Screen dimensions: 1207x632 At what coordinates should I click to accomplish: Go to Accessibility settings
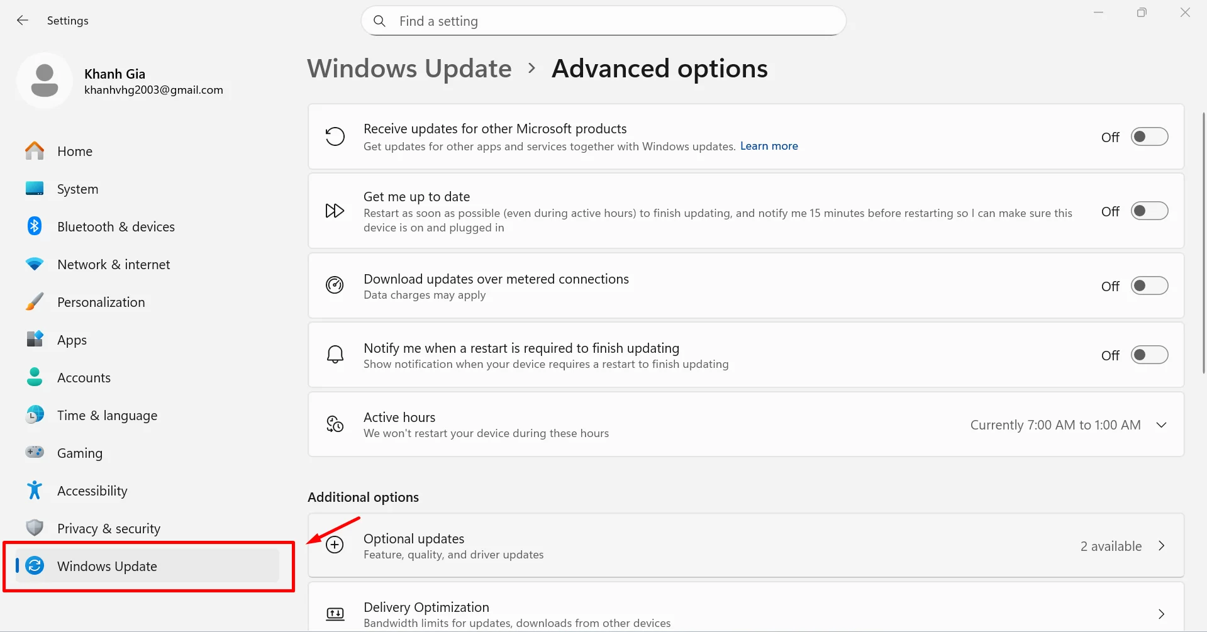(147, 491)
